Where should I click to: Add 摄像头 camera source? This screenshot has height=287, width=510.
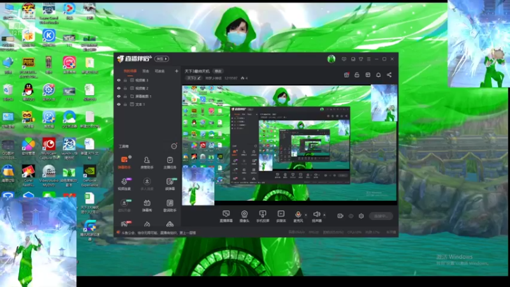[x=244, y=216]
